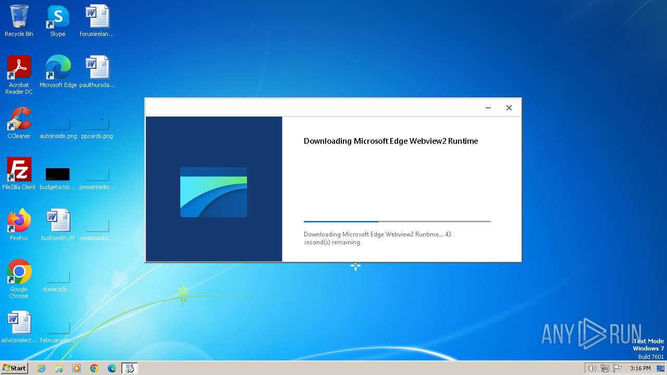Click the 3:16 PM taskbar clock
The image size is (667, 375).
pos(640,368)
